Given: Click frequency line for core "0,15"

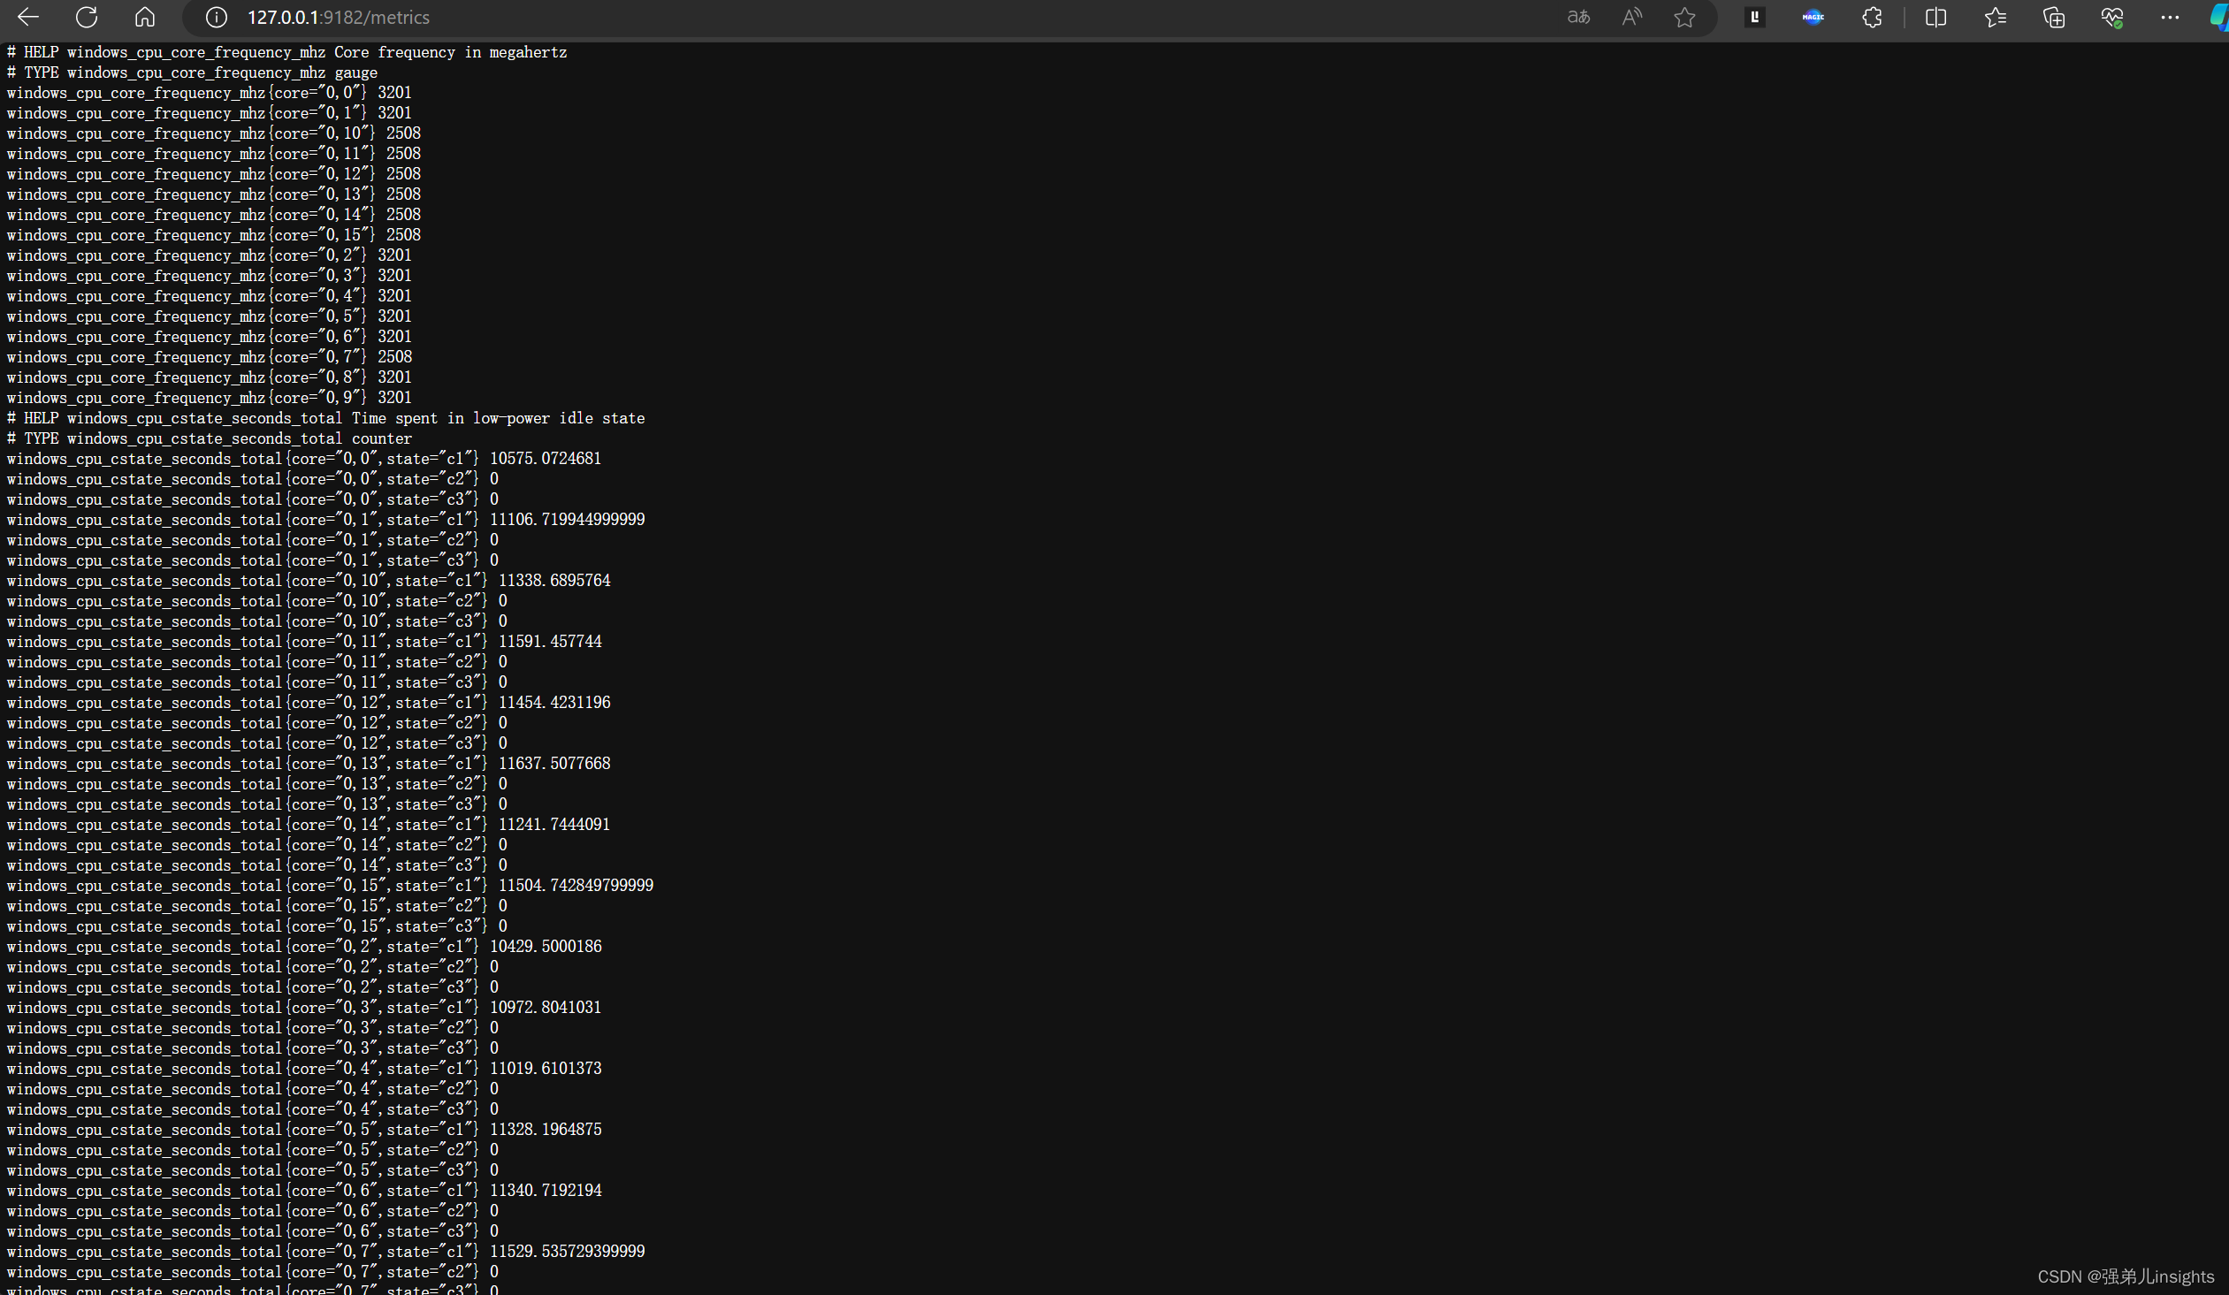Looking at the screenshot, I should [x=213, y=235].
